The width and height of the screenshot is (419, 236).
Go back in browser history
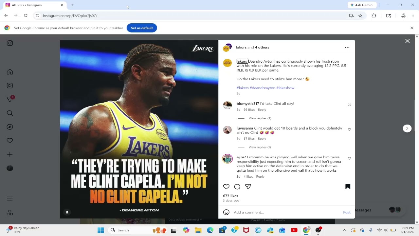tap(6, 15)
